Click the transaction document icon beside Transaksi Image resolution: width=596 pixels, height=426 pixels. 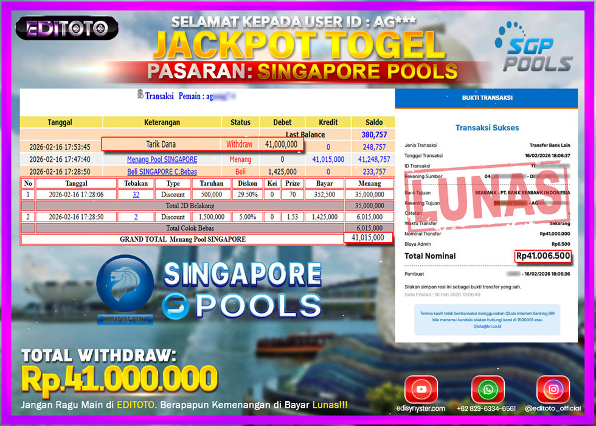point(140,94)
